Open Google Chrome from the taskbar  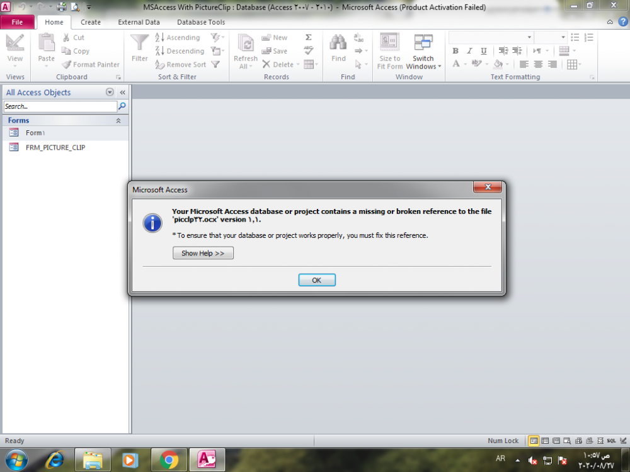point(169,459)
